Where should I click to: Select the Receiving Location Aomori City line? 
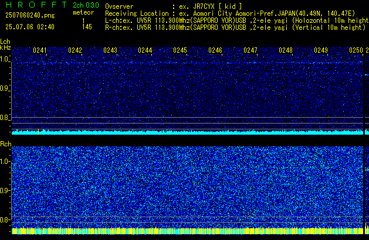pos(230,13)
